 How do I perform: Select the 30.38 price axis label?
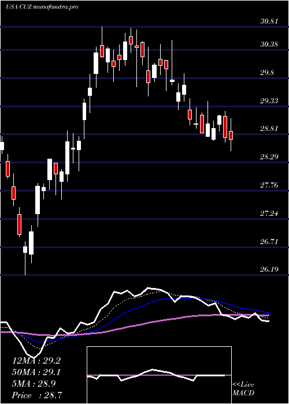click(269, 44)
